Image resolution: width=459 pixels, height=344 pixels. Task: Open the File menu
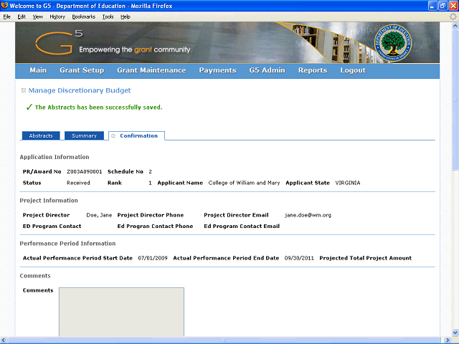click(x=6, y=16)
